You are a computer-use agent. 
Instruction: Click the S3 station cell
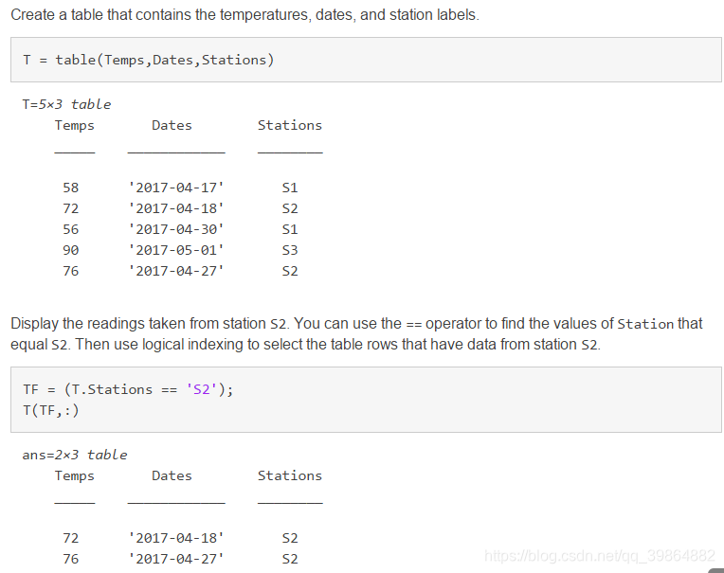coord(290,250)
